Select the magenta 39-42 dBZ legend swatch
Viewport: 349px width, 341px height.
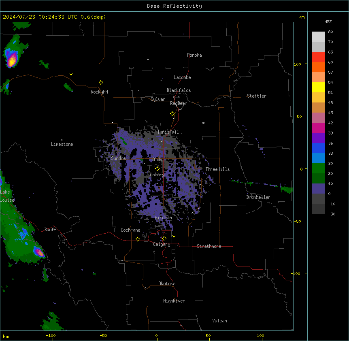318,128
